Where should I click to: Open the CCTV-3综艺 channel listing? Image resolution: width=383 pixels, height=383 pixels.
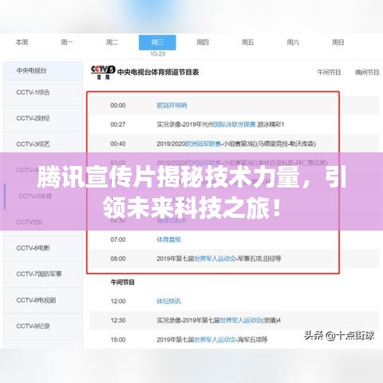(x=43, y=144)
